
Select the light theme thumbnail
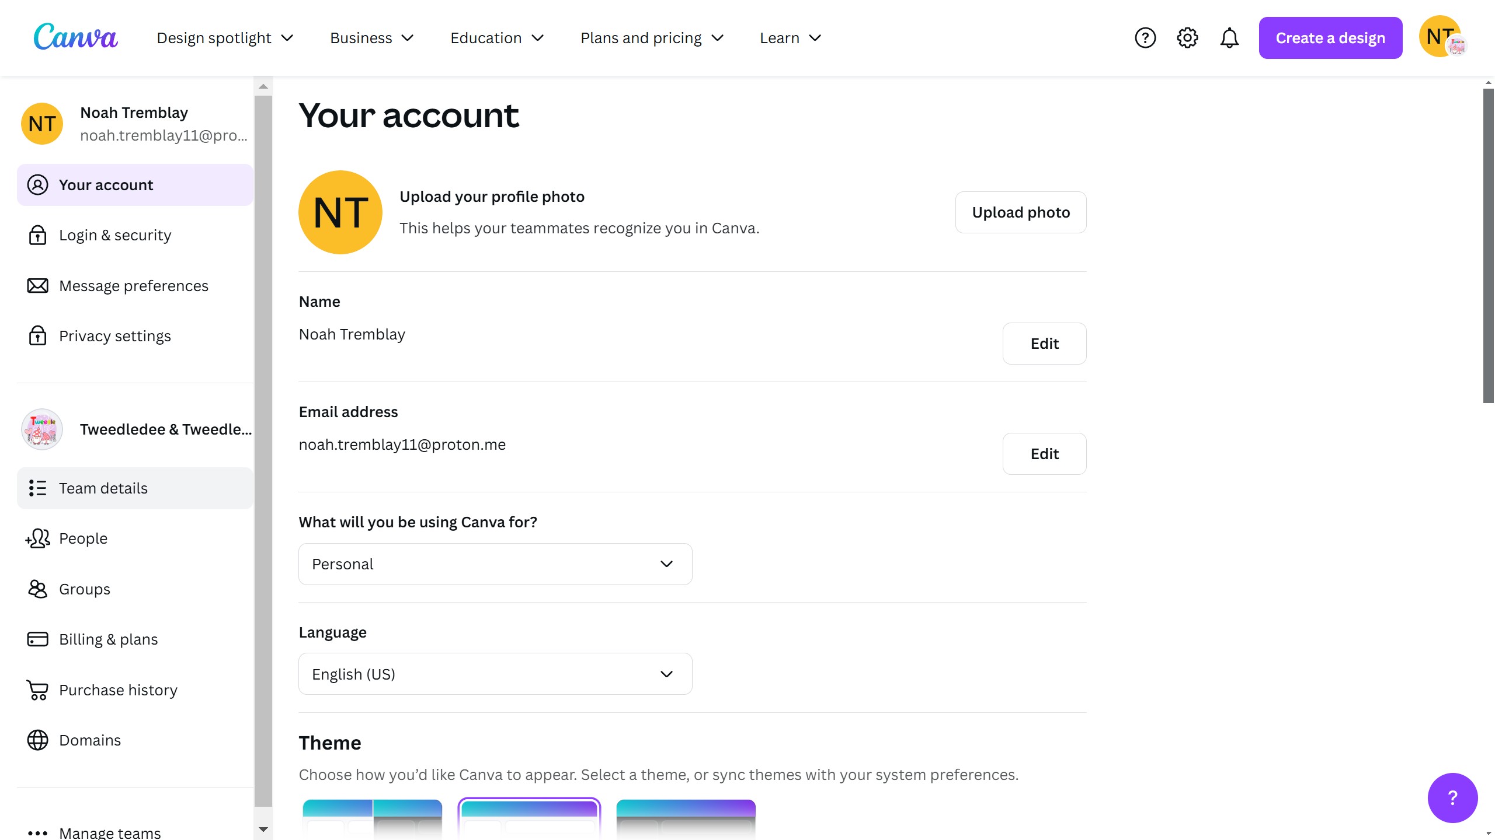click(529, 818)
